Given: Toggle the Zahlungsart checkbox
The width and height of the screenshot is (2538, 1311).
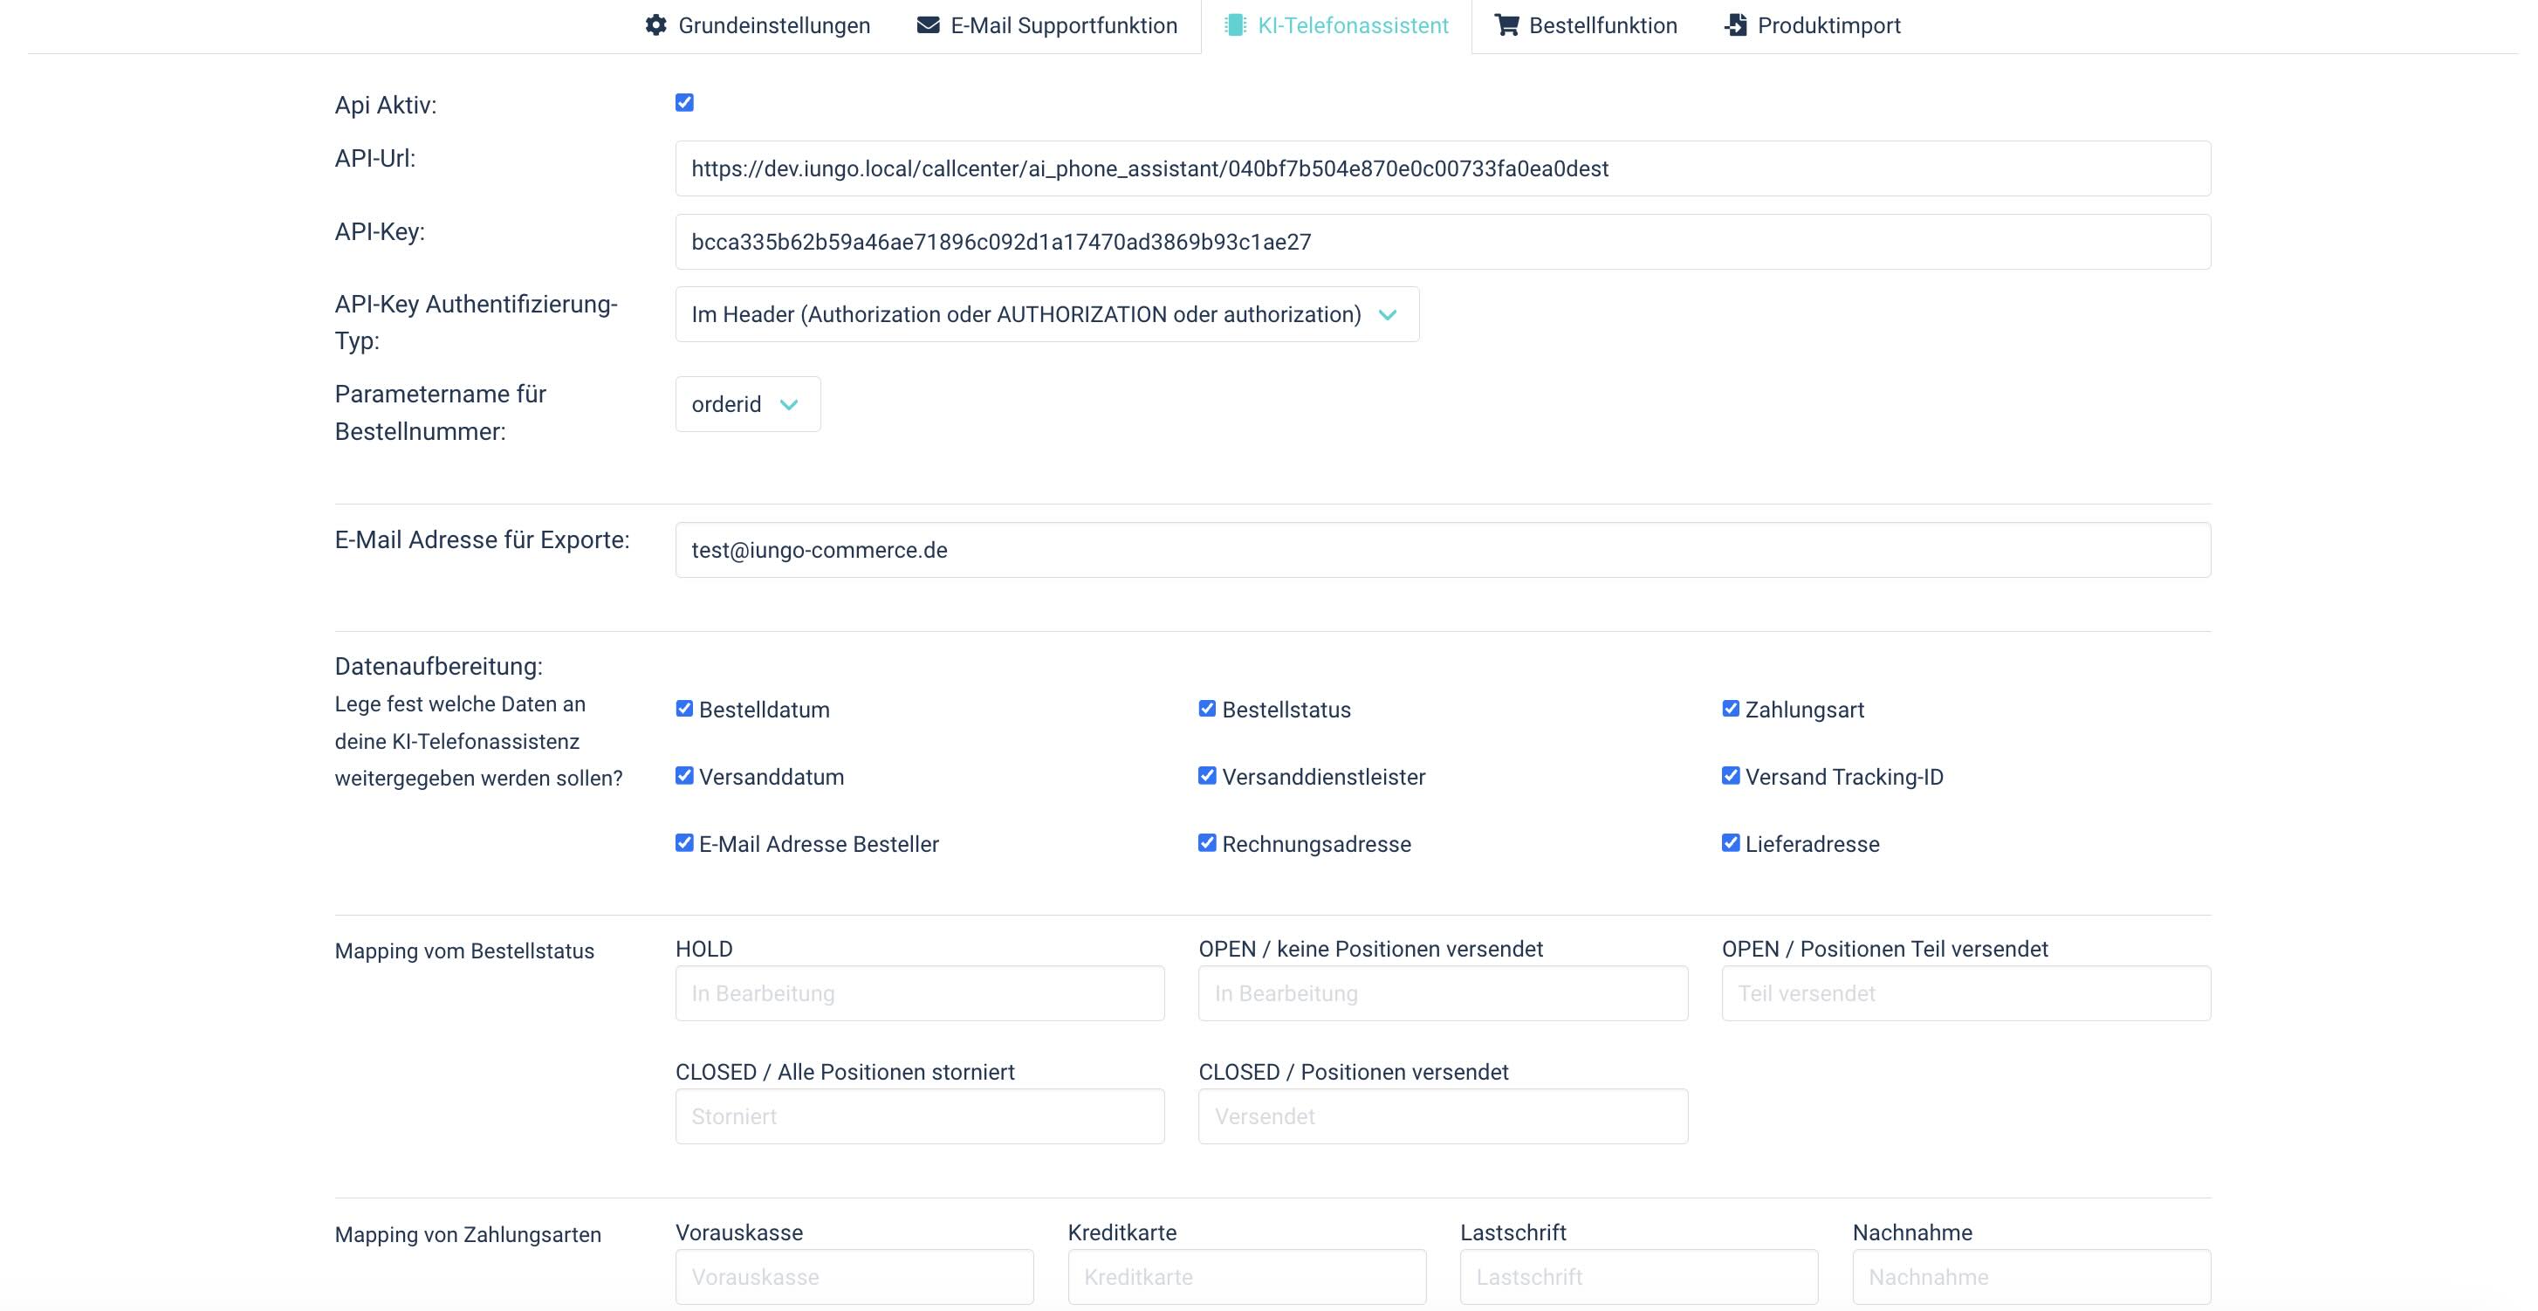Looking at the screenshot, I should click(x=1730, y=710).
